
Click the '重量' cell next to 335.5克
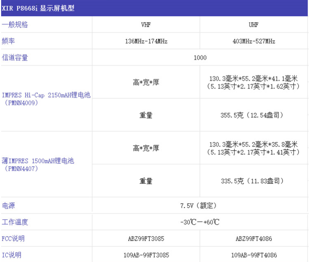click(146, 181)
